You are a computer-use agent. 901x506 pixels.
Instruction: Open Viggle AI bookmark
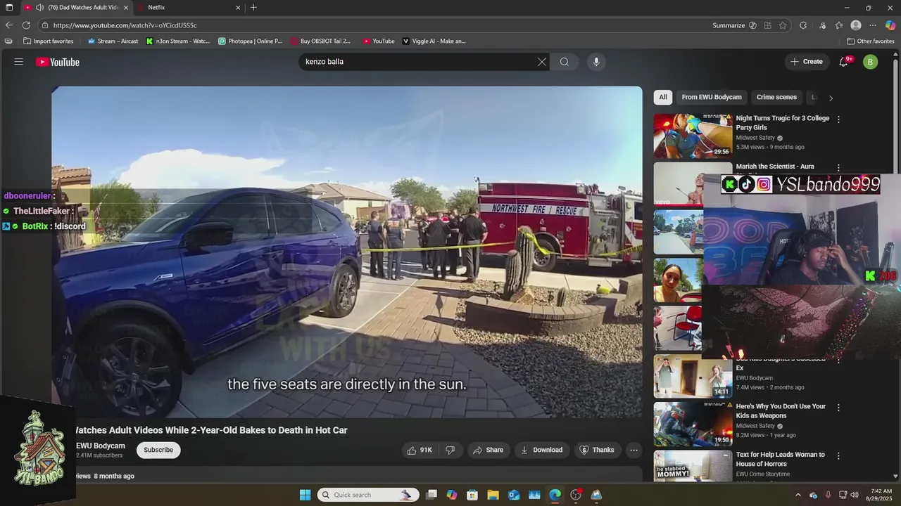434,41
